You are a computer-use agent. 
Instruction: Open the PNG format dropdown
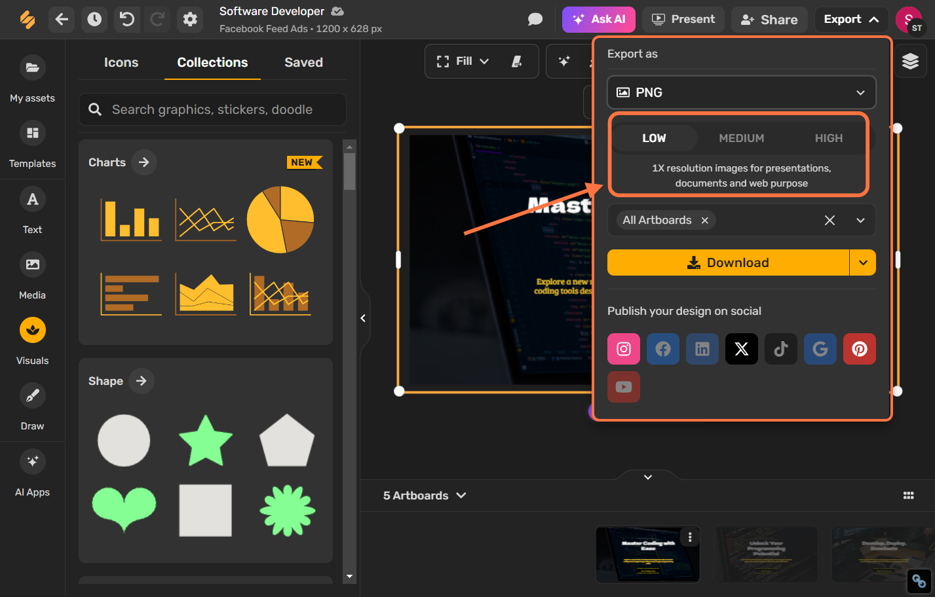(x=860, y=92)
